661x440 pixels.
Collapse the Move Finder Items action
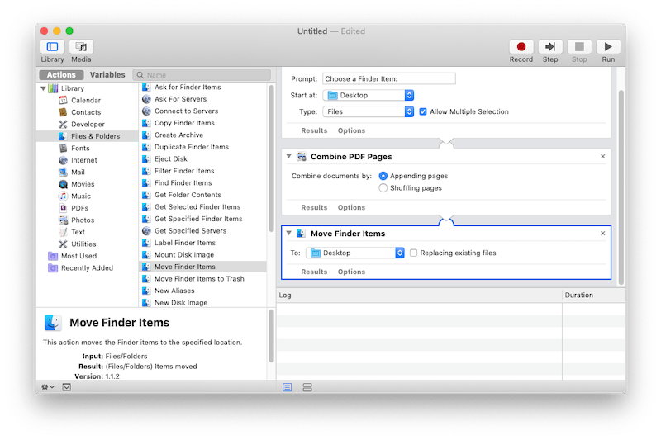(x=288, y=233)
